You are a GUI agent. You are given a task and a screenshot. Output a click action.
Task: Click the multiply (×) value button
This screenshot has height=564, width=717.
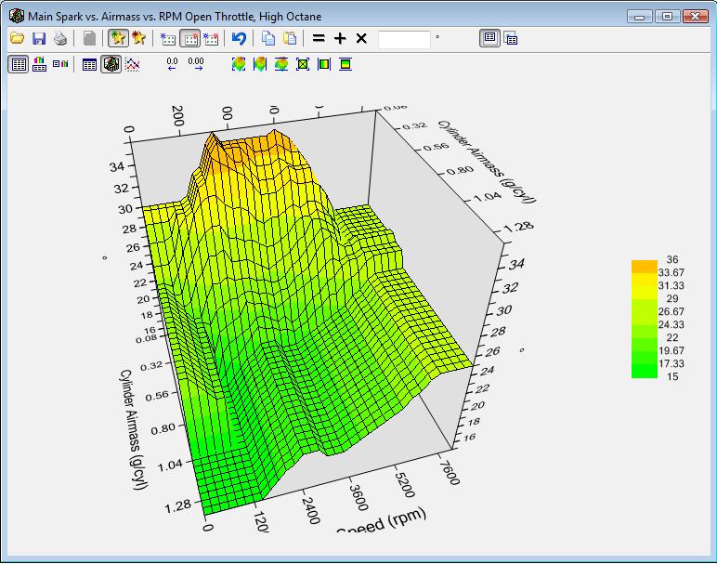pos(361,38)
